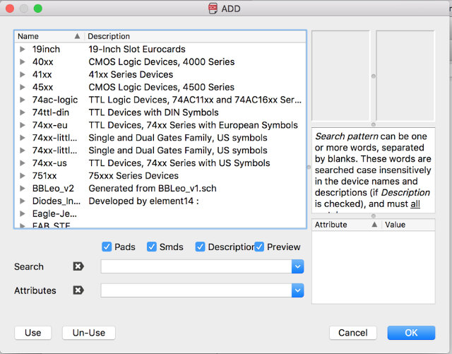Toggle the Smds checkbox
This screenshot has height=354, width=452.
[152, 247]
